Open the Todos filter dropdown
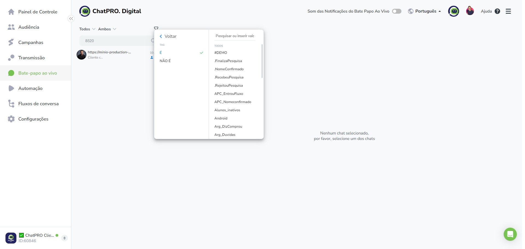 (87, 29)
